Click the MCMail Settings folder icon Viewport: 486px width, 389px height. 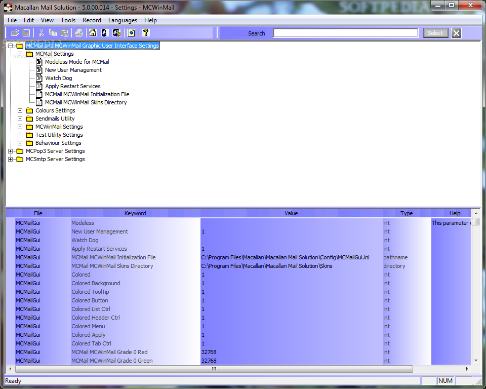[x=29, y=54]
